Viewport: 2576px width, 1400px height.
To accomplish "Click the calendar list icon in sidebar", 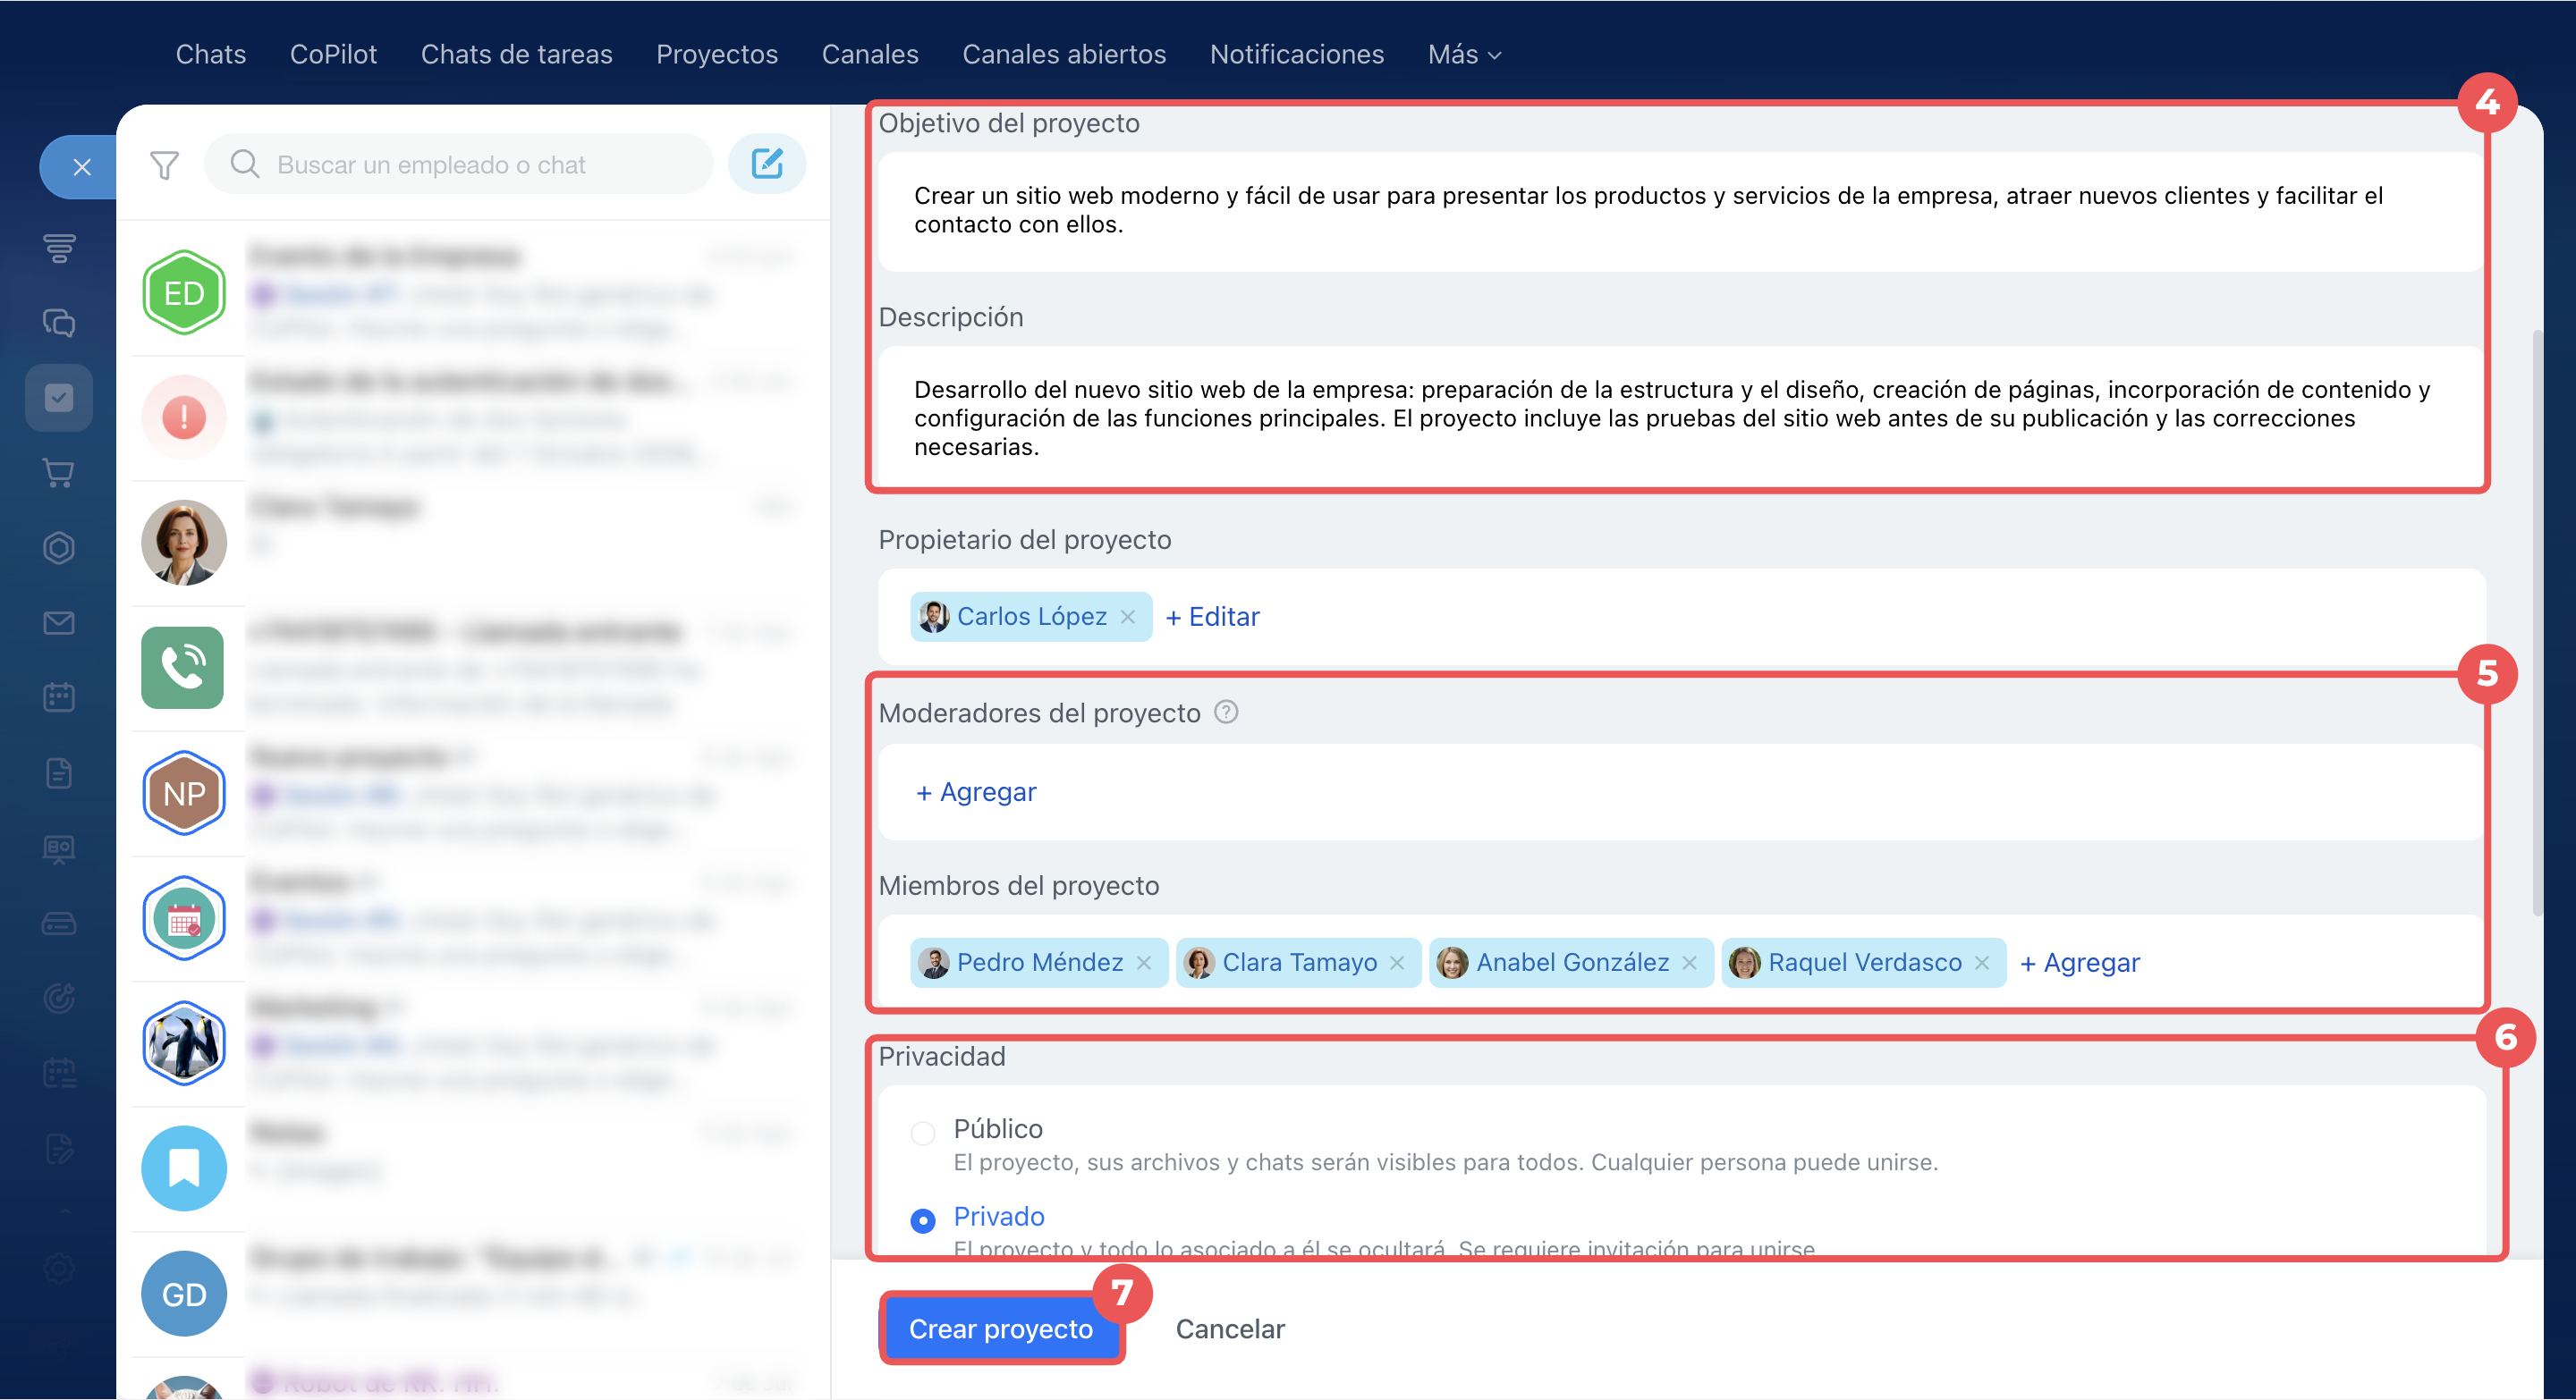I will (59, 1073).
